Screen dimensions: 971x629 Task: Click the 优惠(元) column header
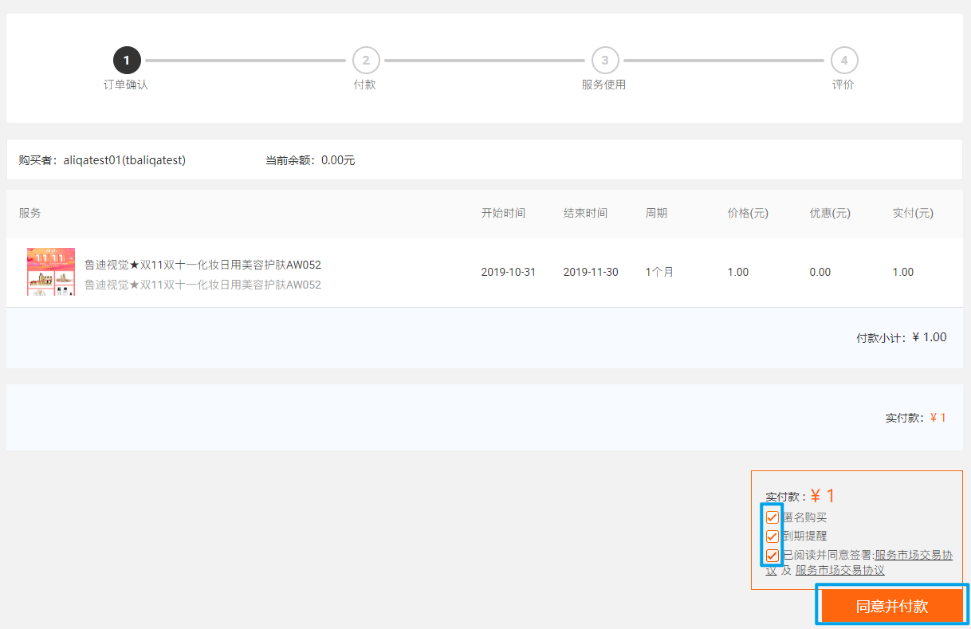coord(830,213)
